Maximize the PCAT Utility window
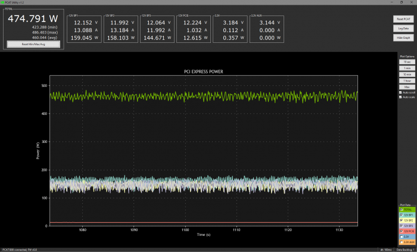Screen dimensions: 417x252 pyautogui.click(x=402, y=2)
